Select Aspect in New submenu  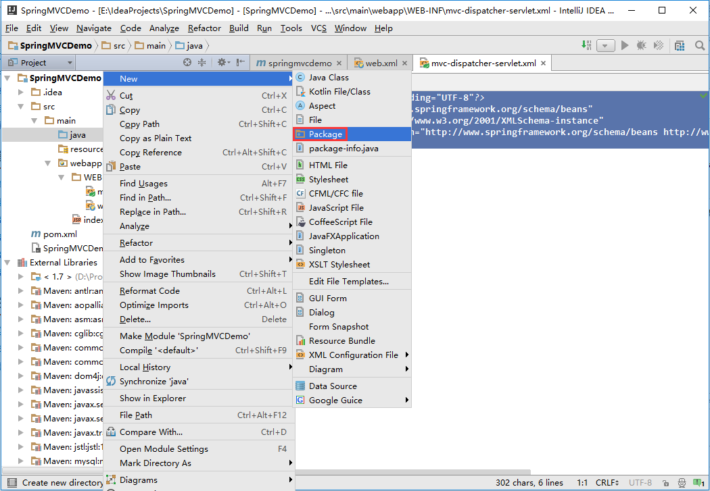tap(352, 105)
